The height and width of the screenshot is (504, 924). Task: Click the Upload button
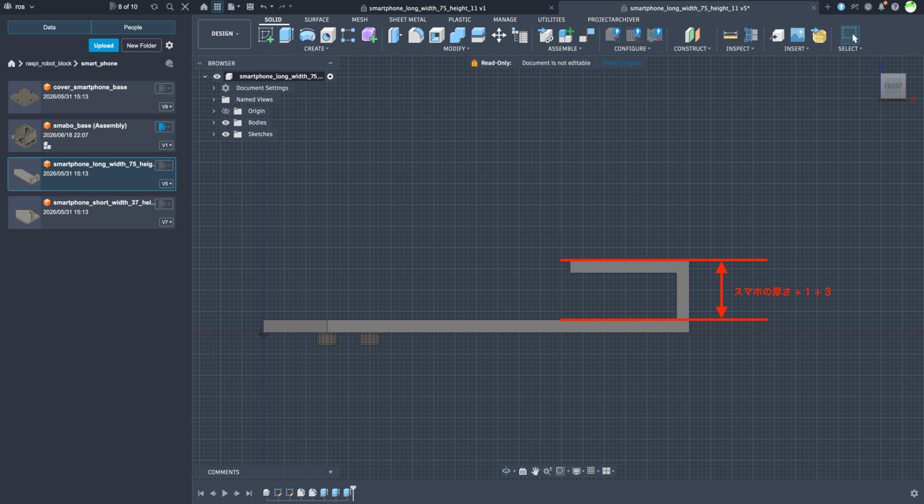[104, 46]
